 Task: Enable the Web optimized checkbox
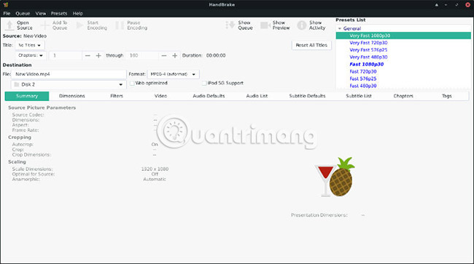pos(132,83)
